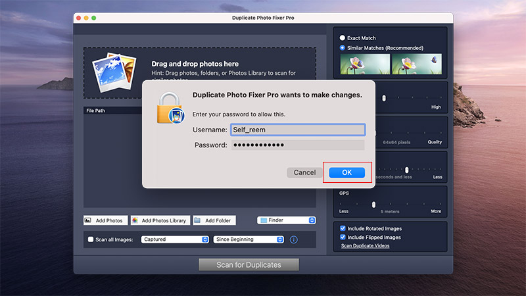526x296 pixels.
Task: Enable the Scan all Images checkbox
Action: point(91,239)
